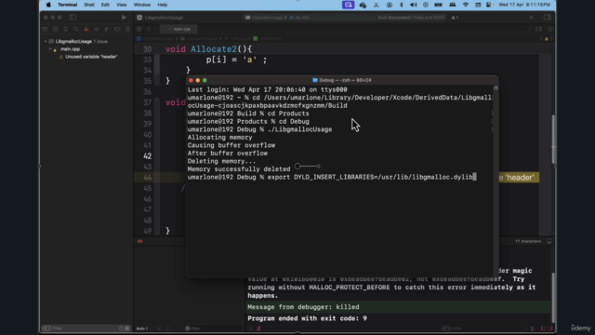
Task: Click the navigator Filter field
Action: tap(86, 328)
